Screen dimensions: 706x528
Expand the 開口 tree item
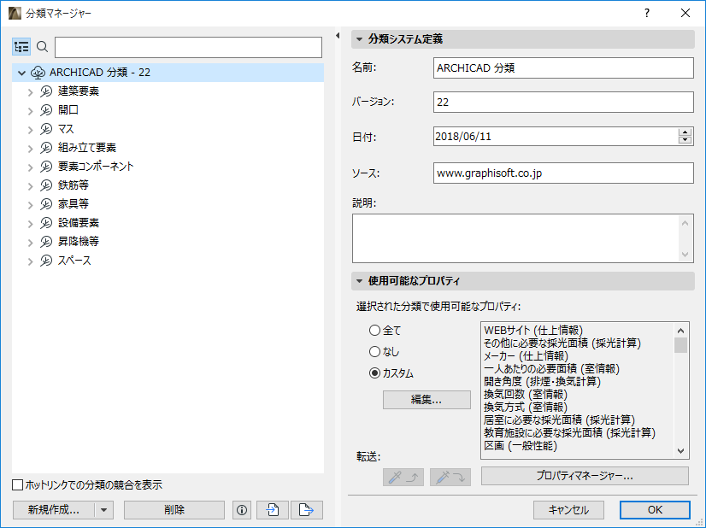pyautogui.click(x=31, y=110)
